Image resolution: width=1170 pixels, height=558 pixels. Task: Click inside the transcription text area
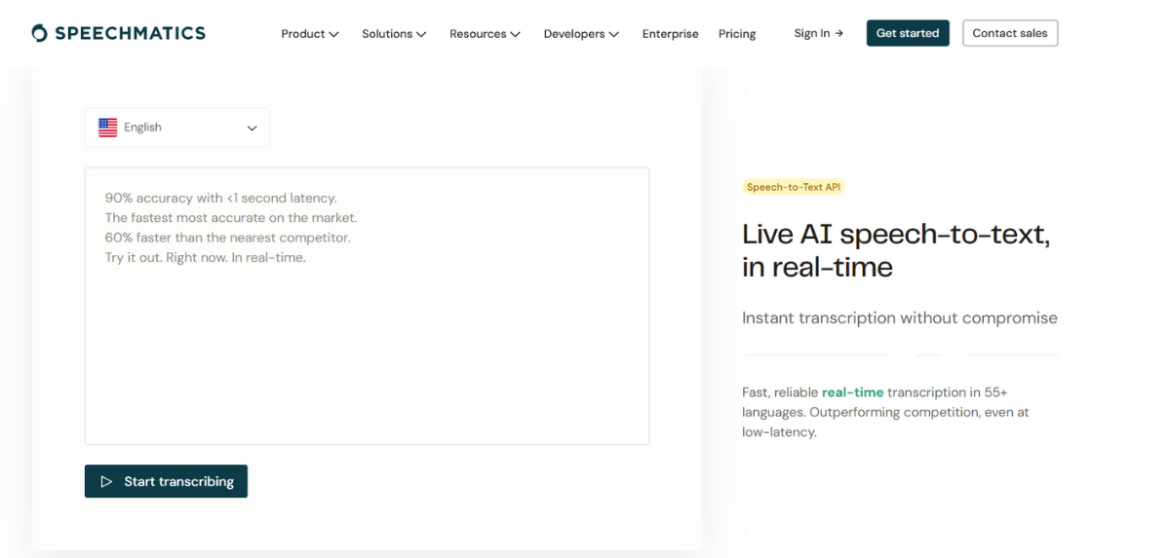[x=367, y=306]
